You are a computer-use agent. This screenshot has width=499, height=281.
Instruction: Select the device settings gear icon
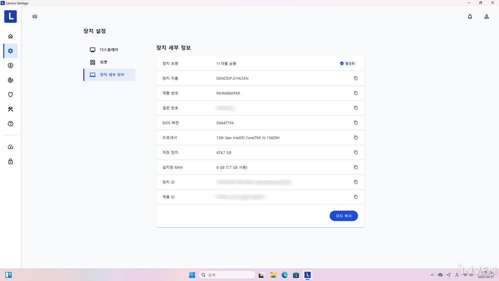pyautogui.click(x=10, y=51)
